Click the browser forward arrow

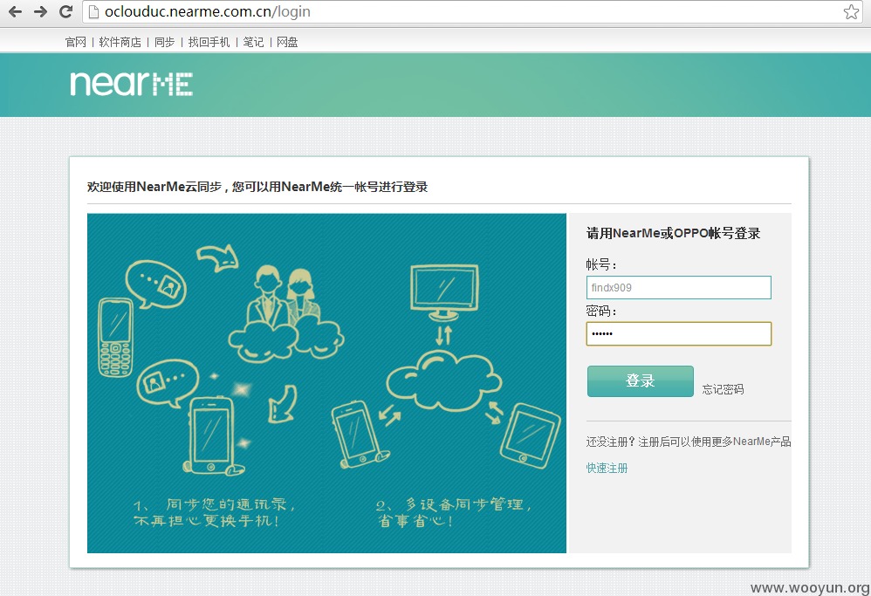pyautogui.click(x=40, y=11)
